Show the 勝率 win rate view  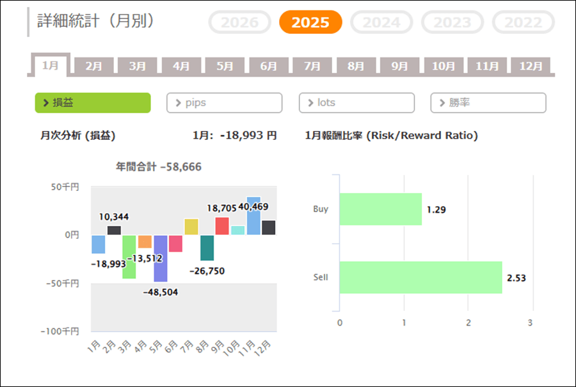click(488, 103)
